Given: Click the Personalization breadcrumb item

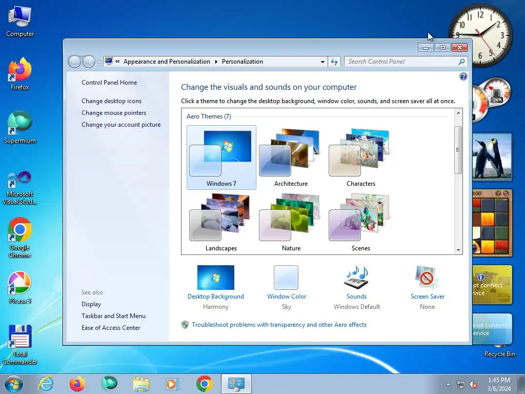Looking at the screenshot, I should pos(243,62).
